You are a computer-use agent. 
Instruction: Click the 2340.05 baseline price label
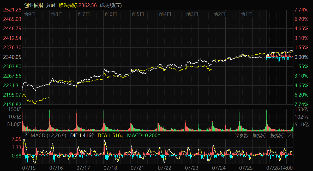[12, 57]
